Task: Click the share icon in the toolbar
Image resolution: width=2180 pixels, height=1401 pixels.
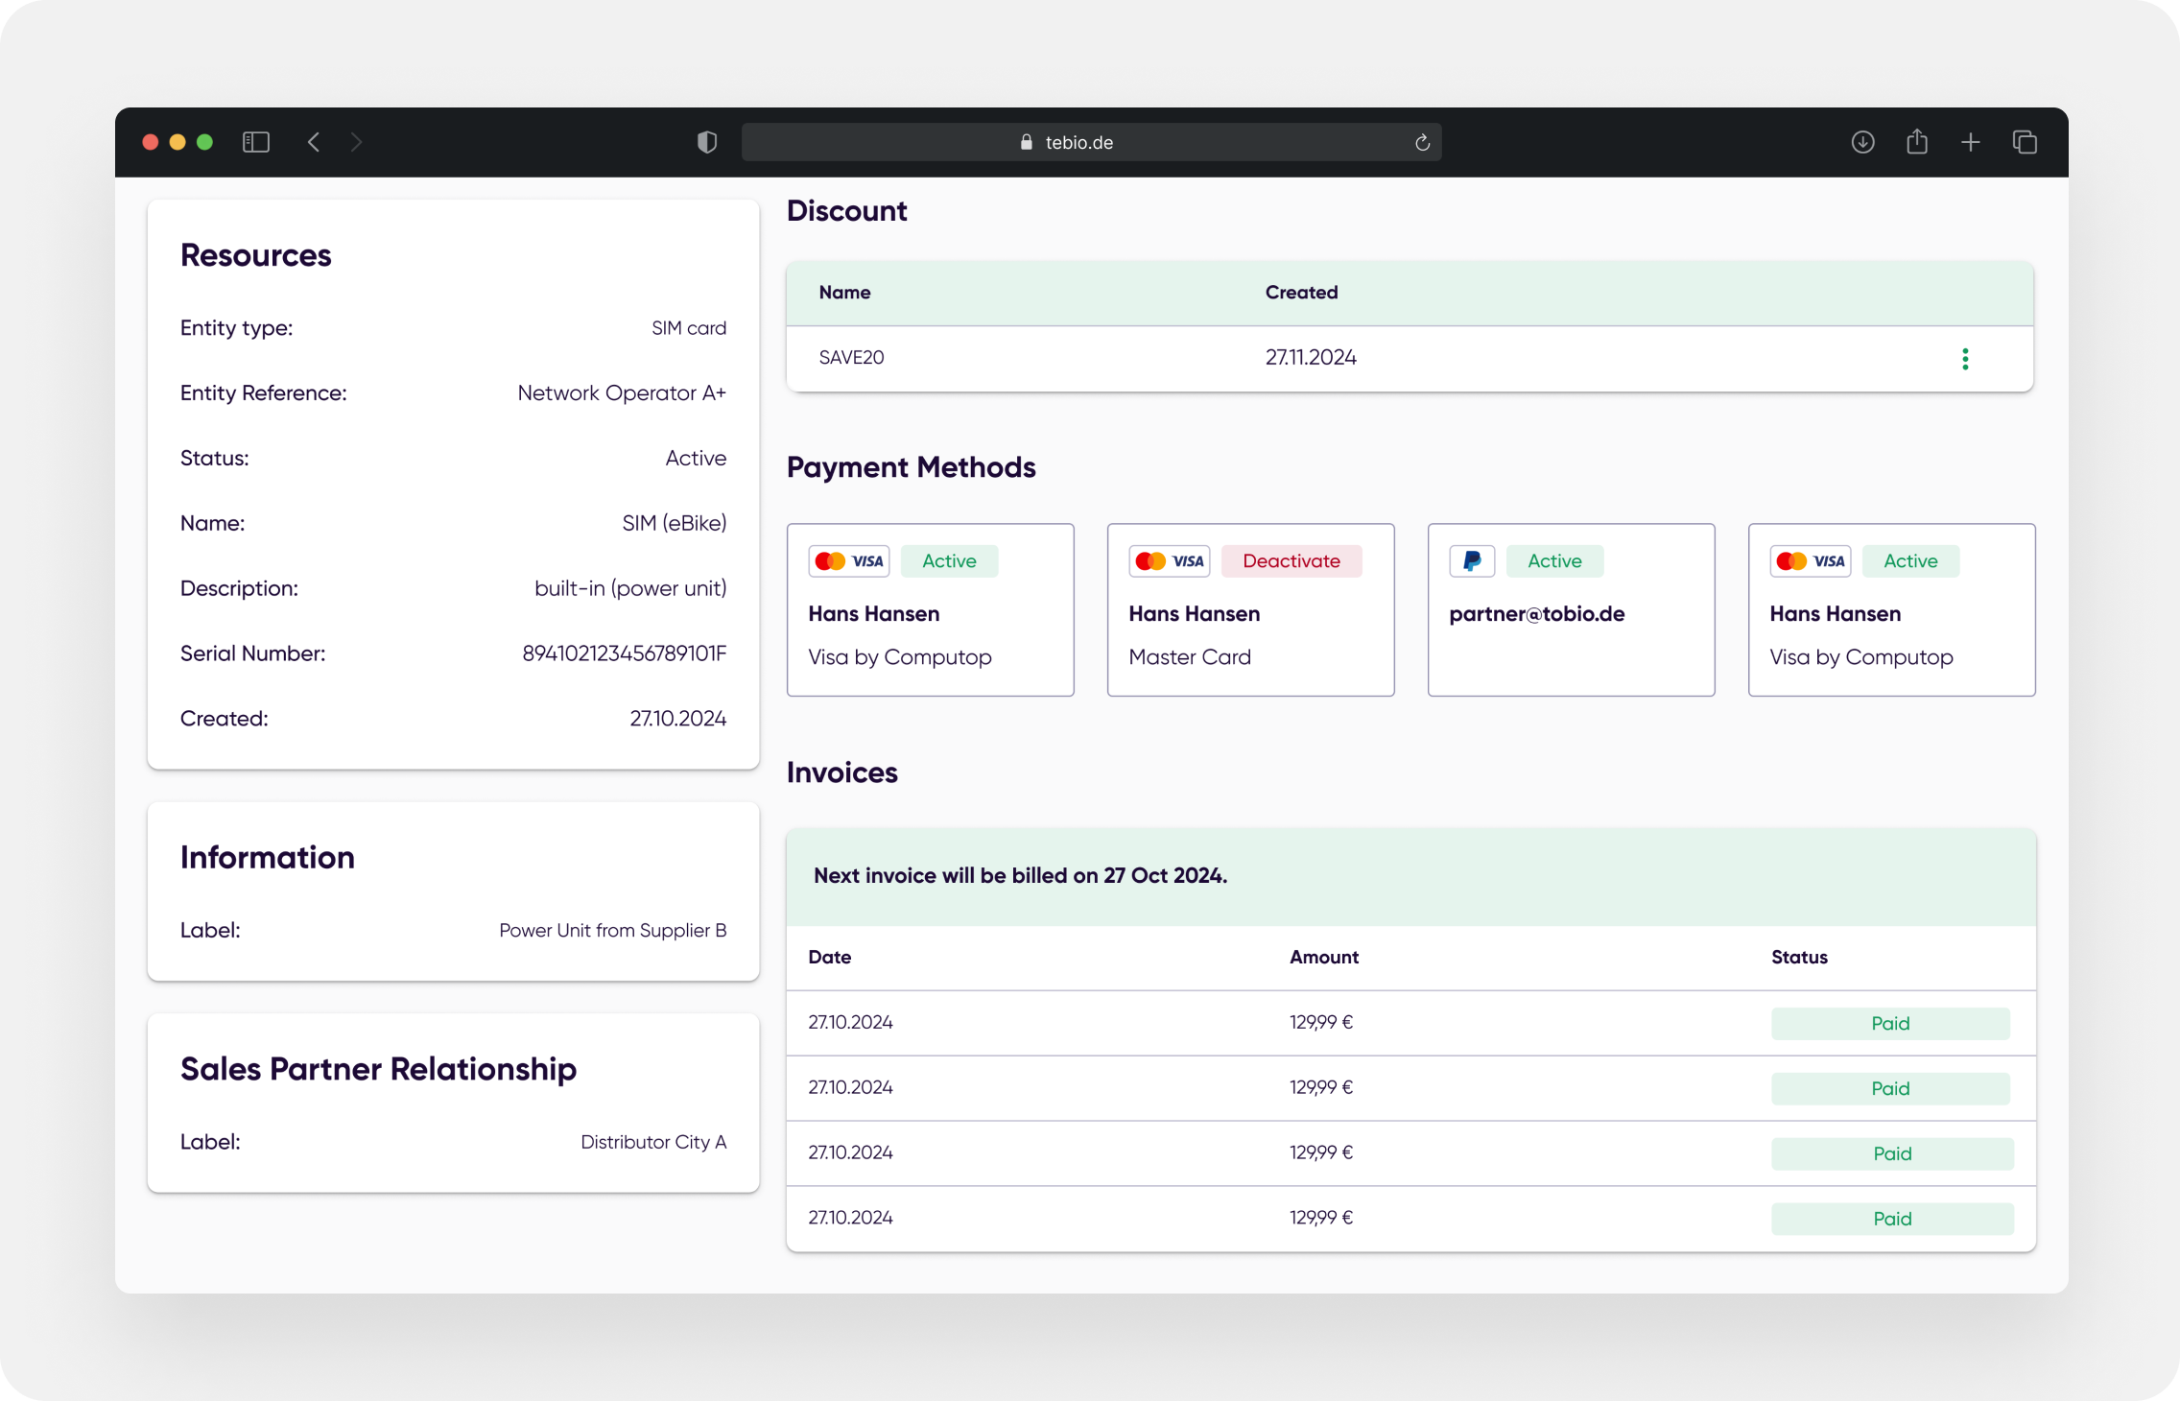Action: [x=1917, y=142]
